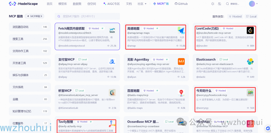Open the 无影 AgentBay card title
The image size is (271, 133).
tap(138, 59)
